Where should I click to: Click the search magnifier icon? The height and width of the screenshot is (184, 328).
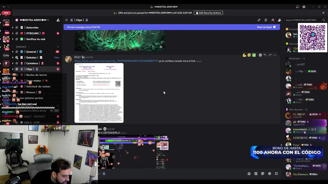(x=324, y=20)
